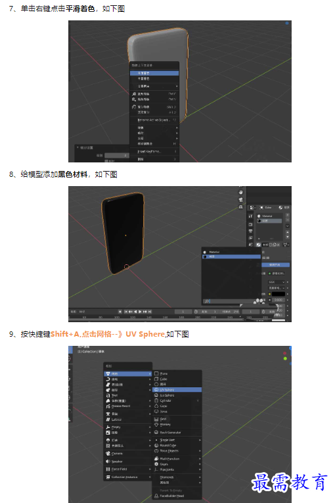Add a Camera from add menu
The width and height of the screenshot is (333, 503).
(x=128, y=454)
